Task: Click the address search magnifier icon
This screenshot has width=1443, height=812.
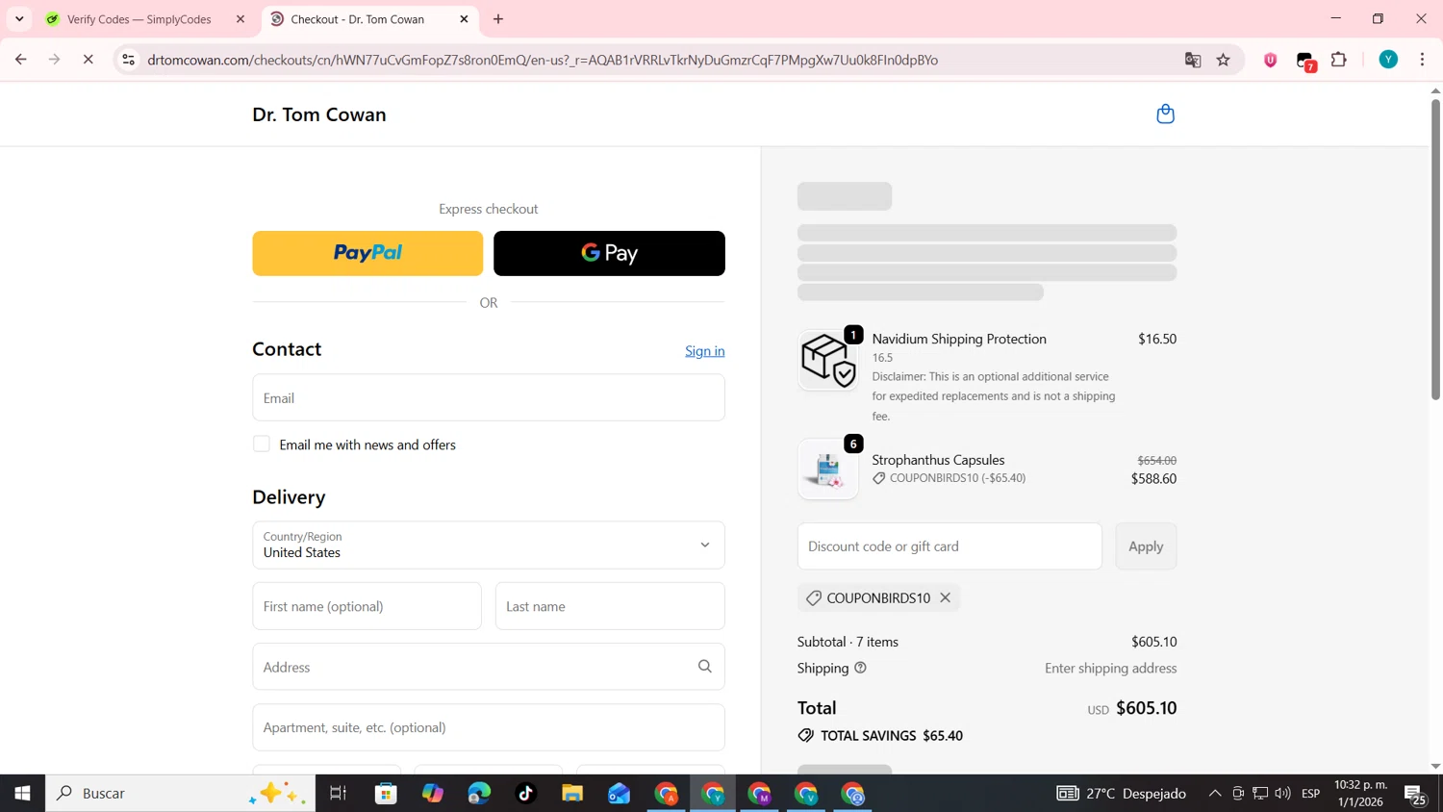Action: (704, 666)
